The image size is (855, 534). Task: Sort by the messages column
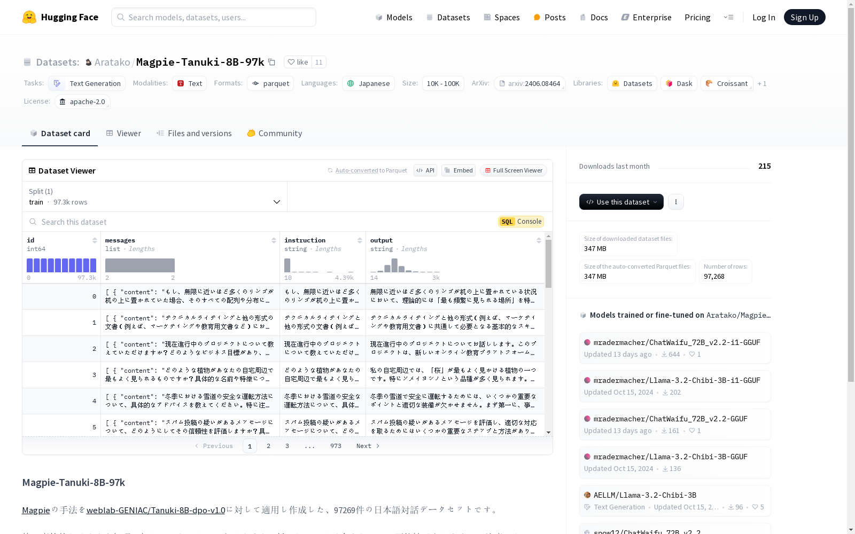[274, 240]
